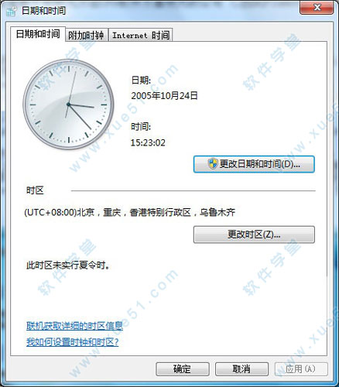Confirm with the 确定 button

click(x=183, y=369)
